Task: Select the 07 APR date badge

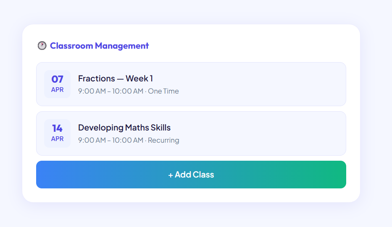Action: click(58, 84)
